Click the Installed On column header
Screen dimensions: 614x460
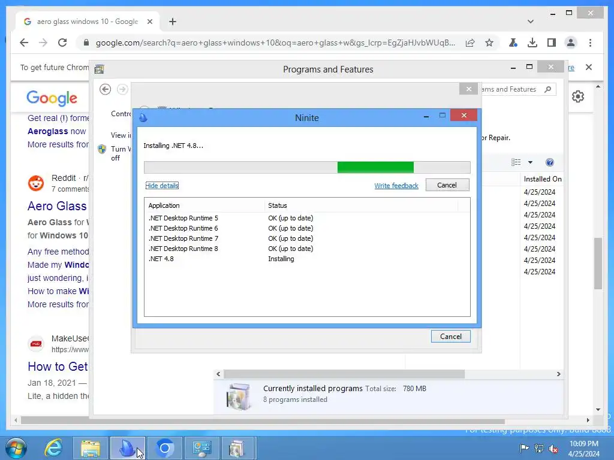coord(543,179)
